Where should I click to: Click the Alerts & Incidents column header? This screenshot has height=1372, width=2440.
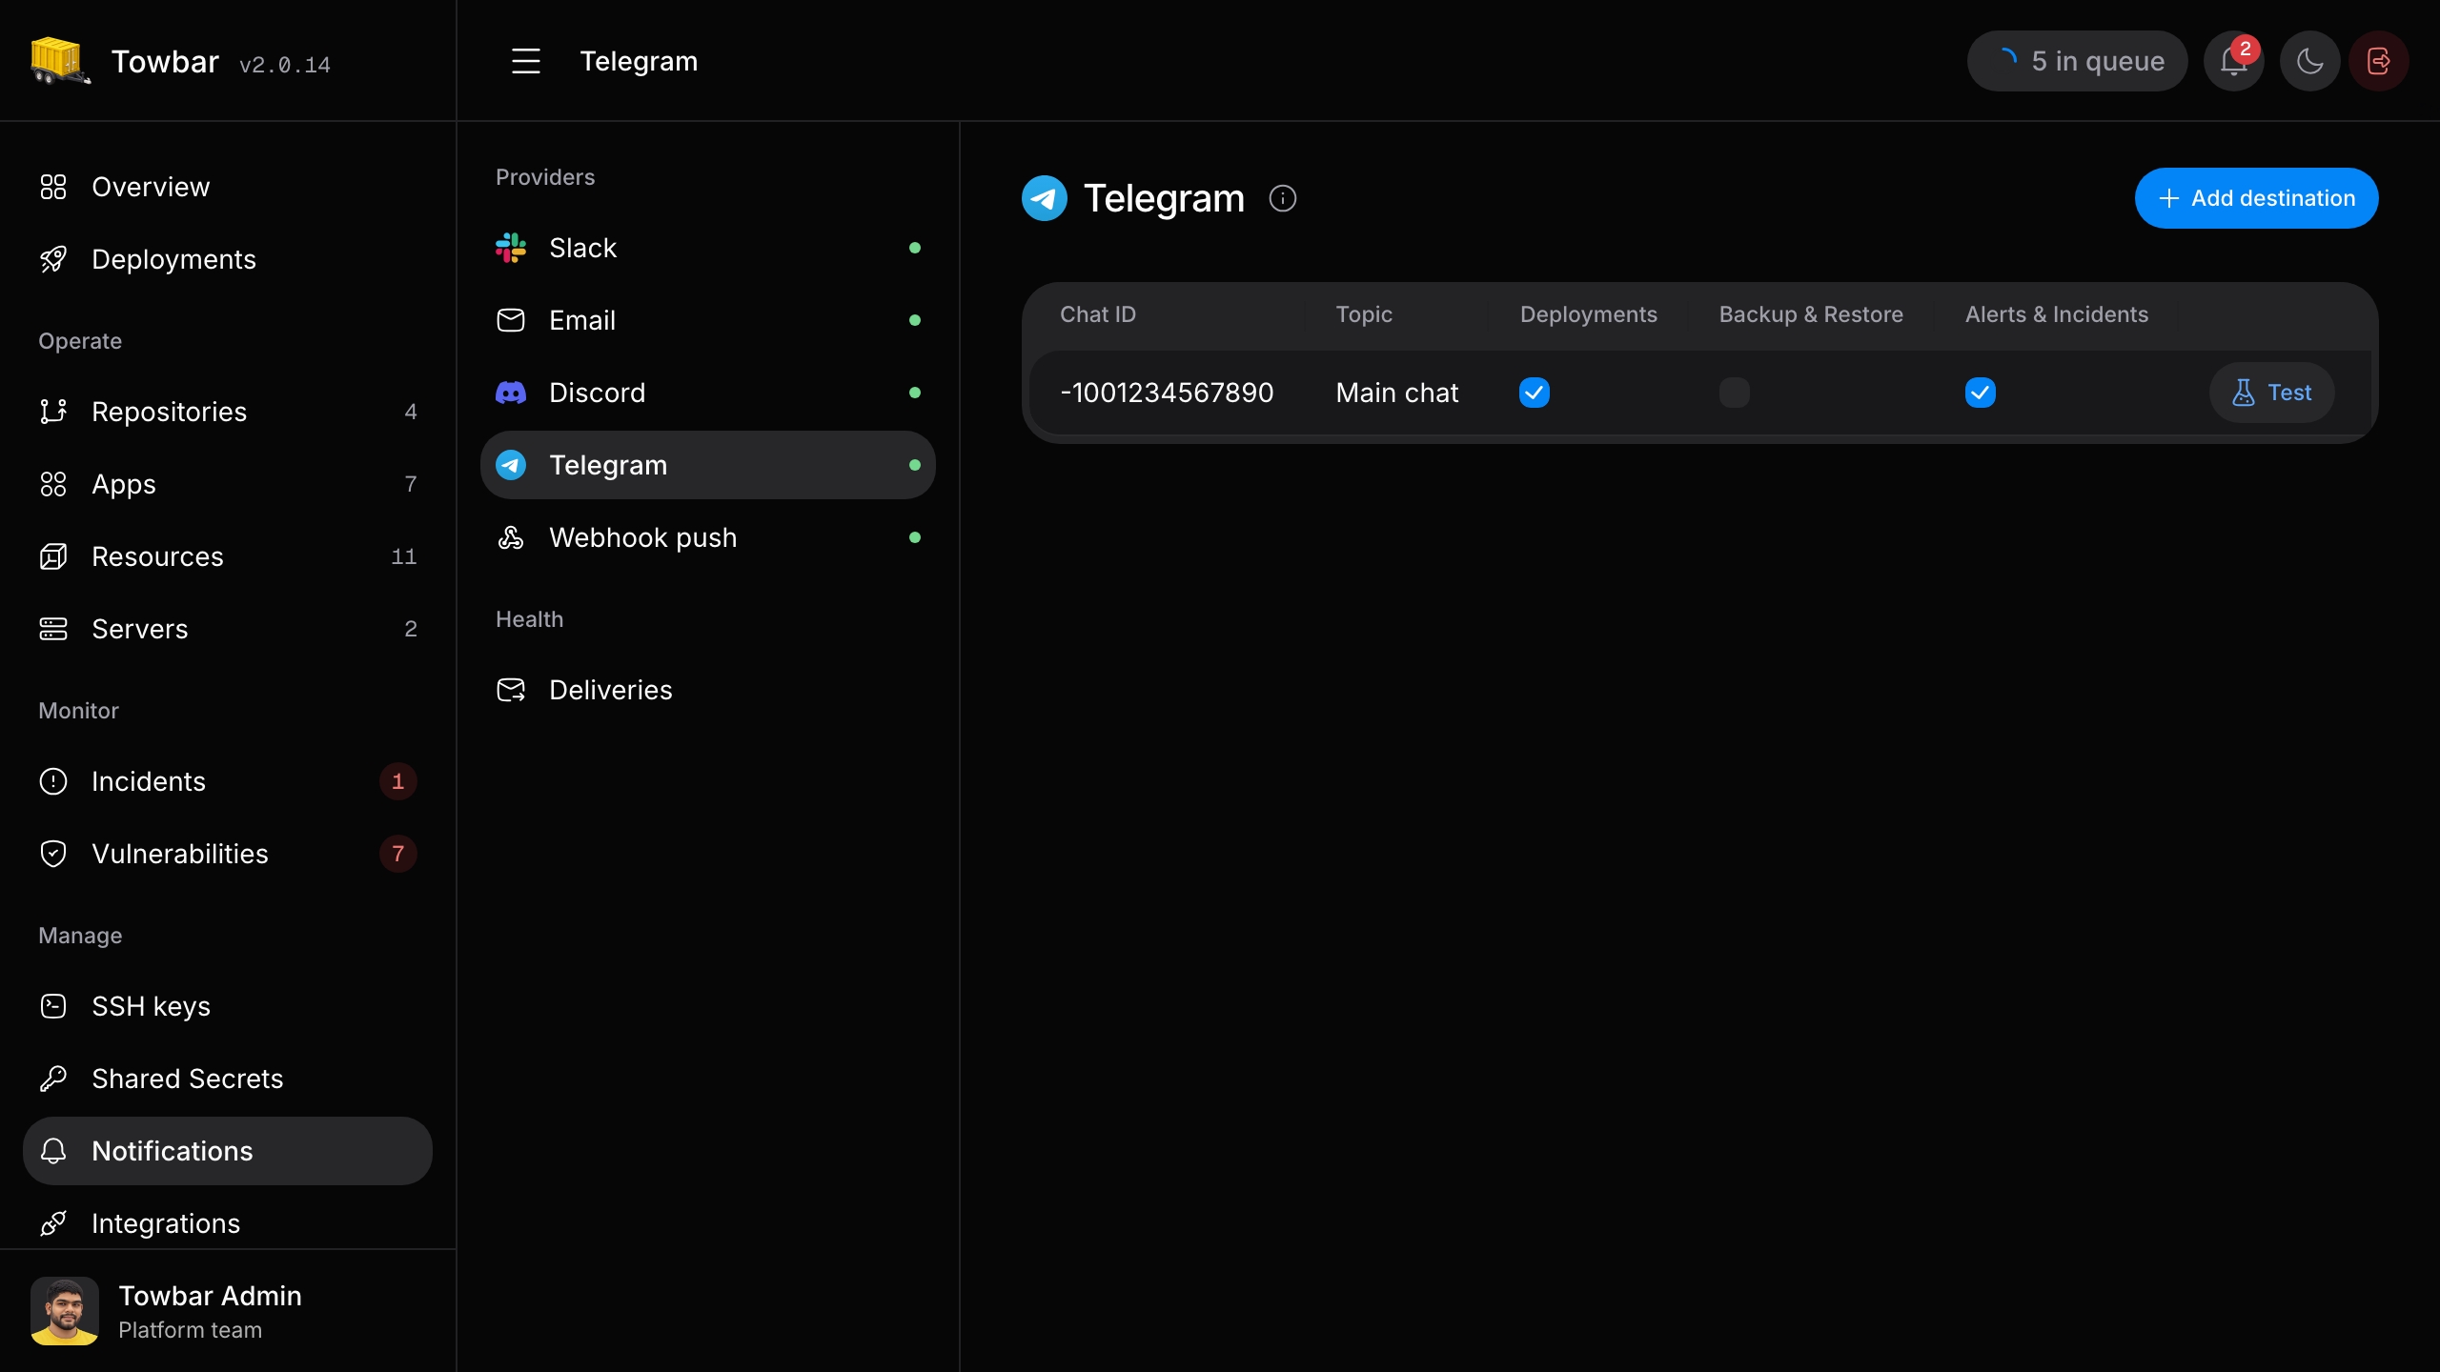point(2057,314)
